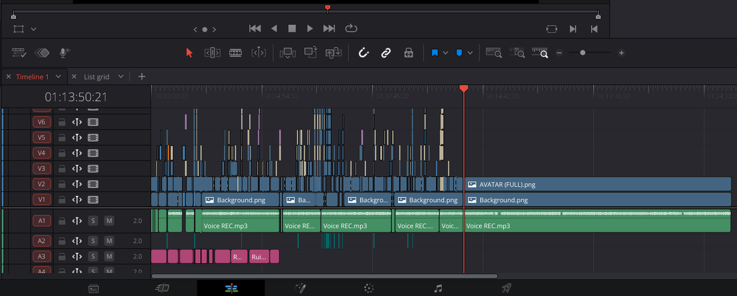Click timeline zoom out minus

559,53
